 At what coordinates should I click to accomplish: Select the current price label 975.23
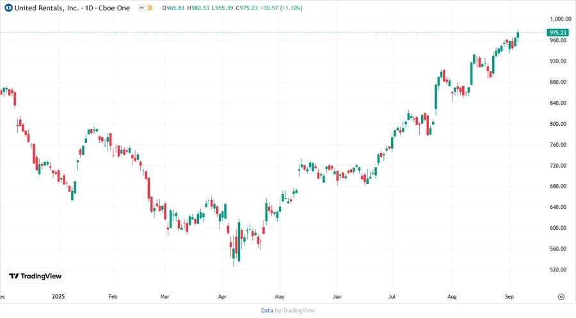click(557, 32)
